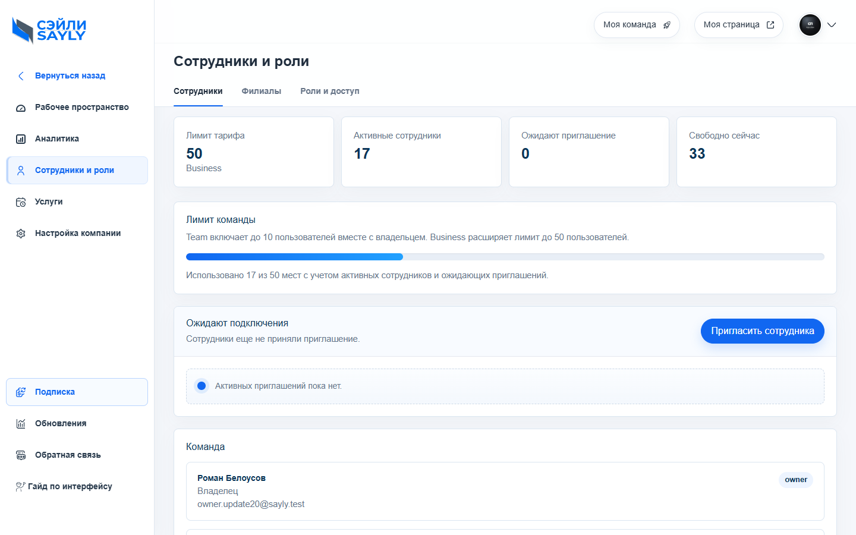
Task: Click the Подписка icon in sidebar
Action: click(21, 392)
